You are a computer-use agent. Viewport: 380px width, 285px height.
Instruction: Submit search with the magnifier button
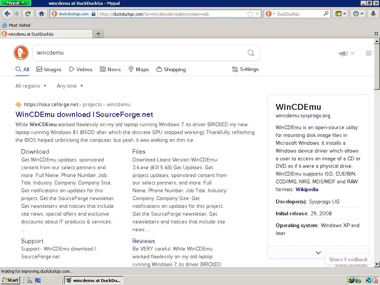[251, 53]
